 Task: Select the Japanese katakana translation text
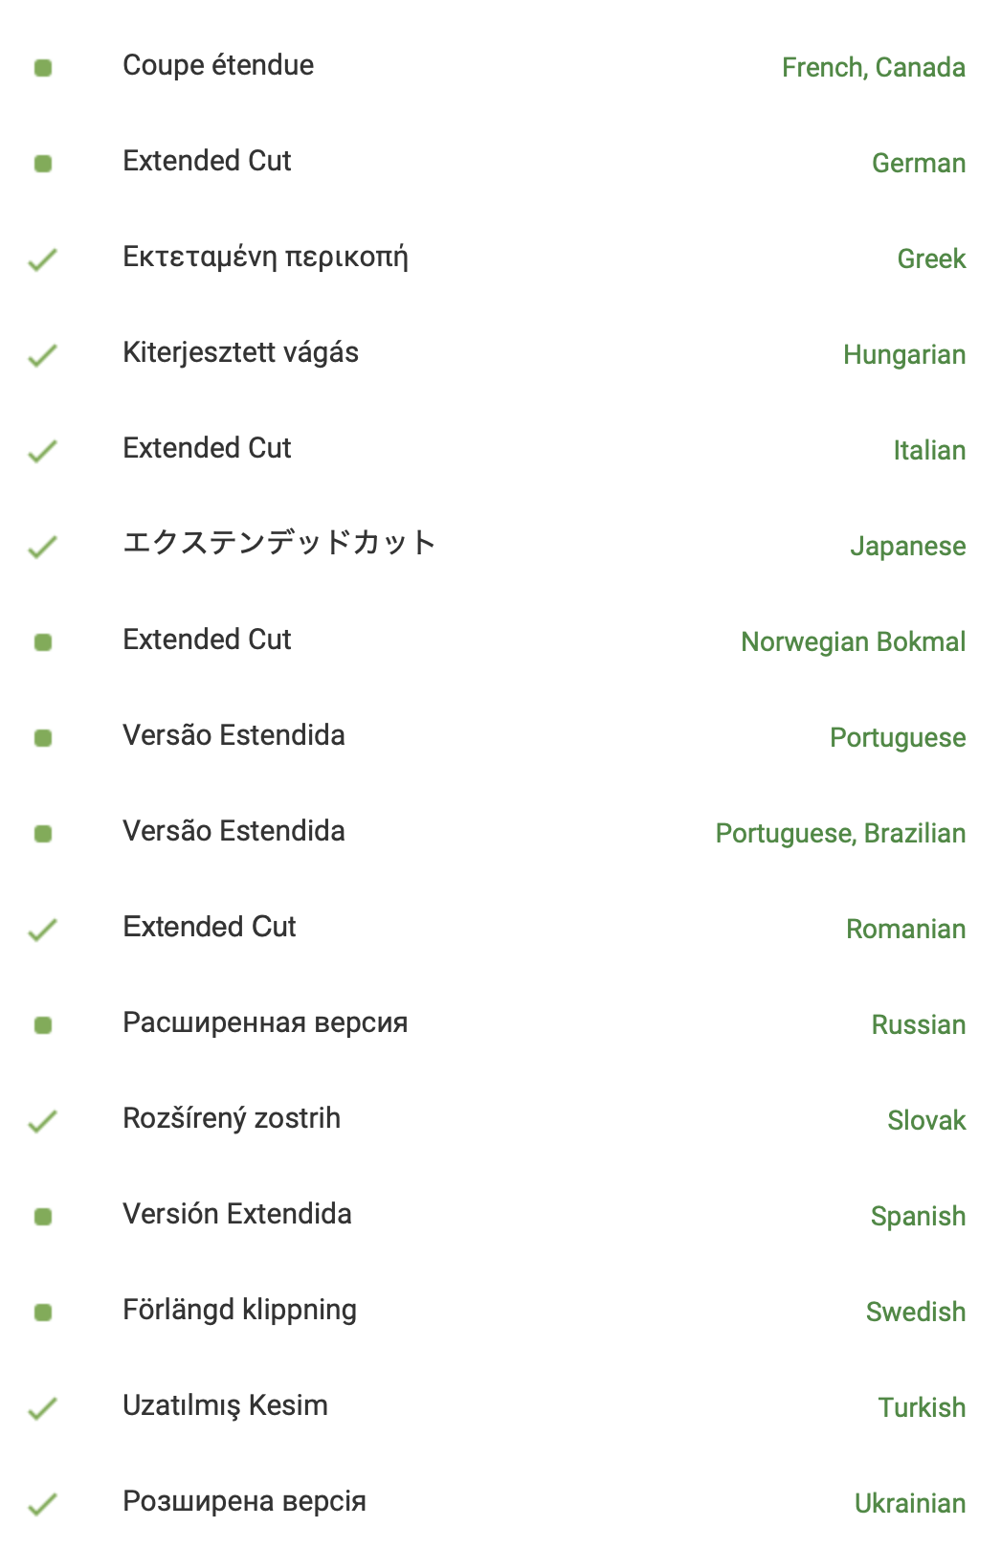(x=279, y=543)
